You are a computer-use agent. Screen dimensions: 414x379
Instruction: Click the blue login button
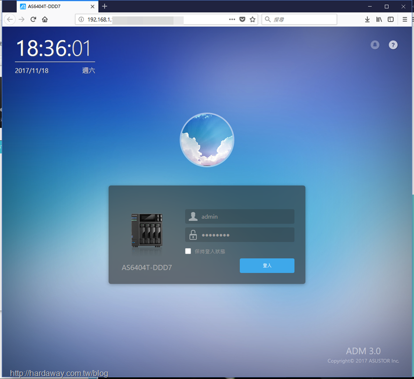(x=267, y=265)
